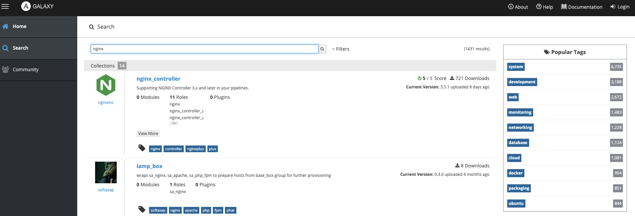Select nginx tag under lamp_box
The width and height of the screenshot is (635, 216).
(175, 210)
